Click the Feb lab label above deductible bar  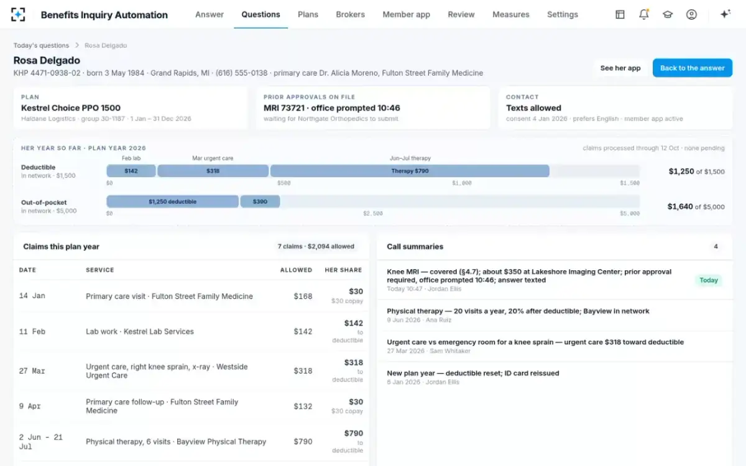pos(131,158)
